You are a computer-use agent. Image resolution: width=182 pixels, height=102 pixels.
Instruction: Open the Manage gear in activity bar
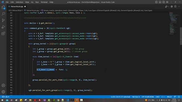pos(3,92)
